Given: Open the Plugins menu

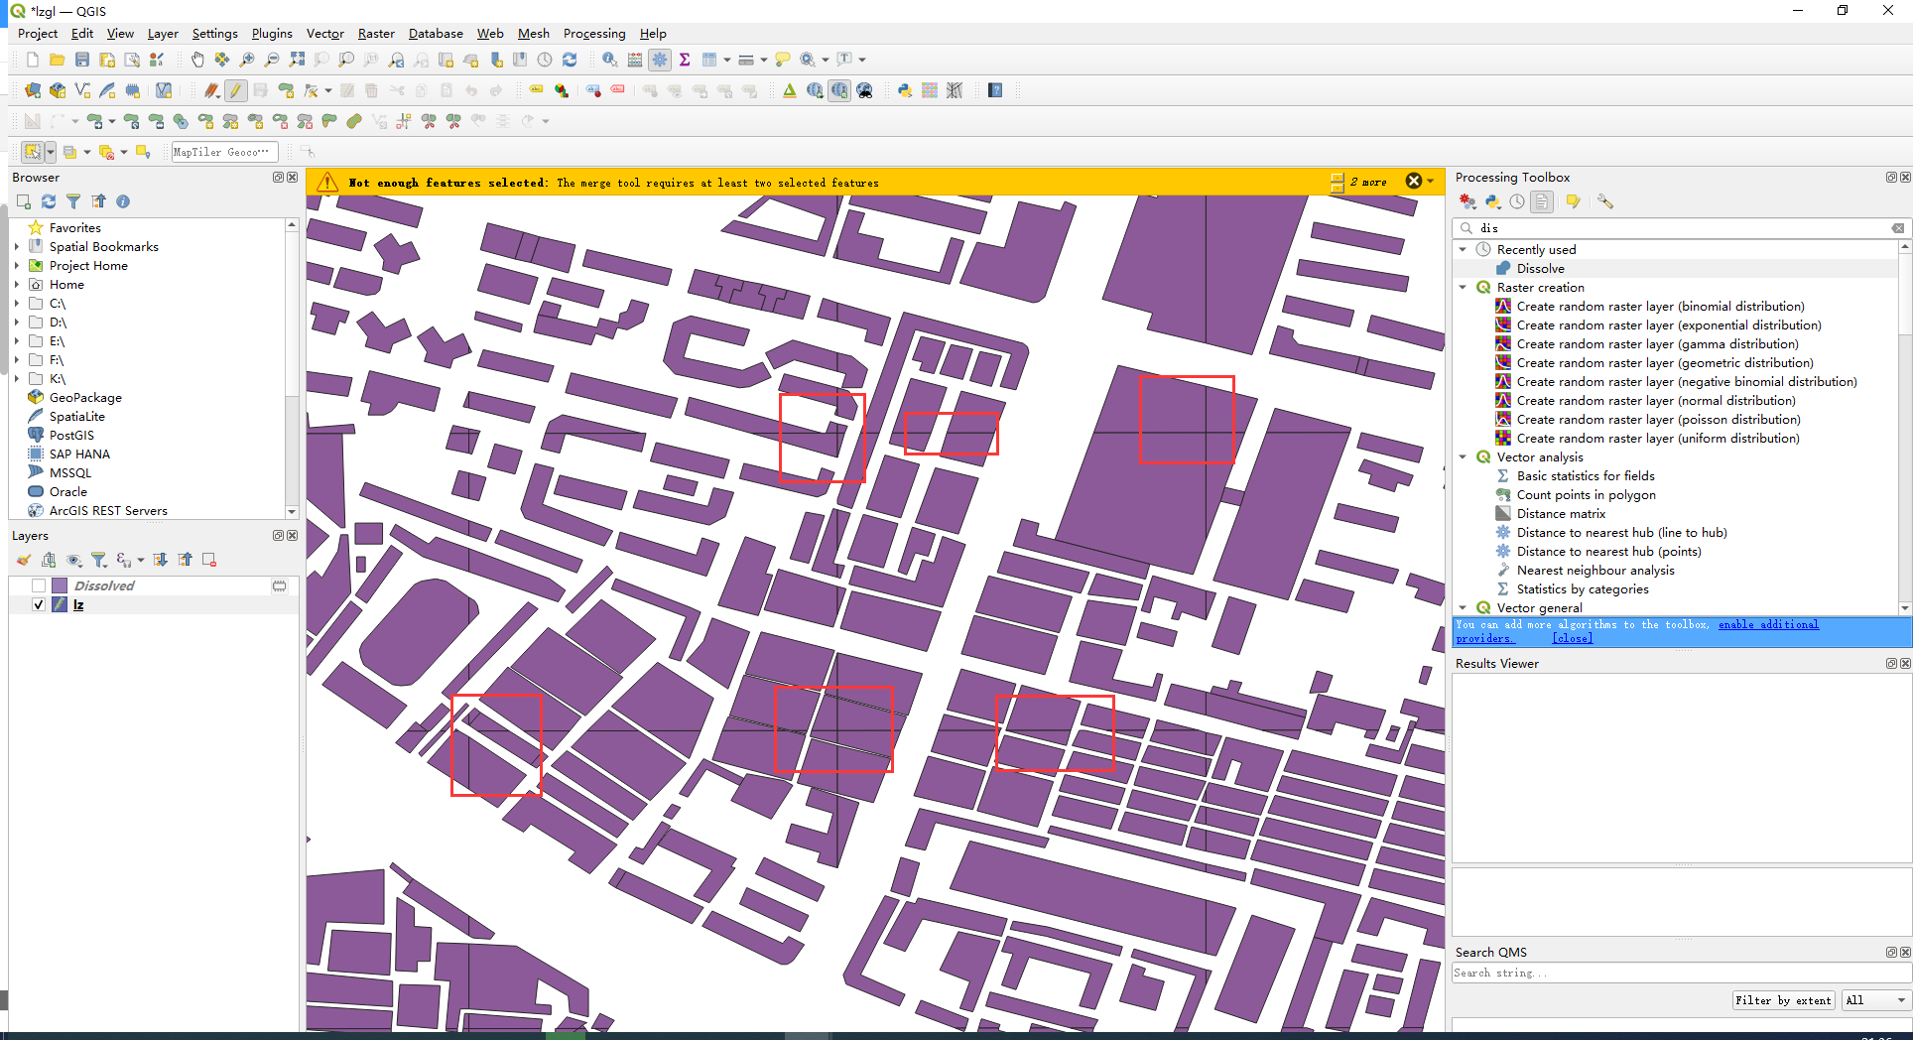Looking at the screenshot, I should (272, 34).
